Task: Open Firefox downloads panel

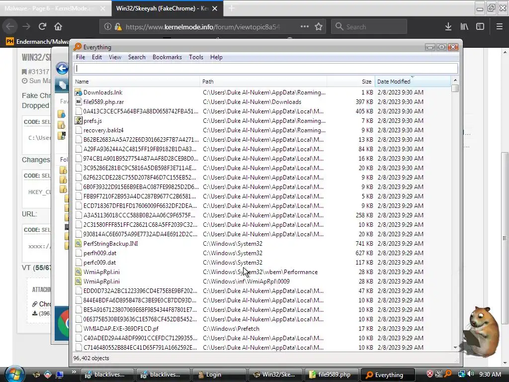Action: [x=448, y=26]
